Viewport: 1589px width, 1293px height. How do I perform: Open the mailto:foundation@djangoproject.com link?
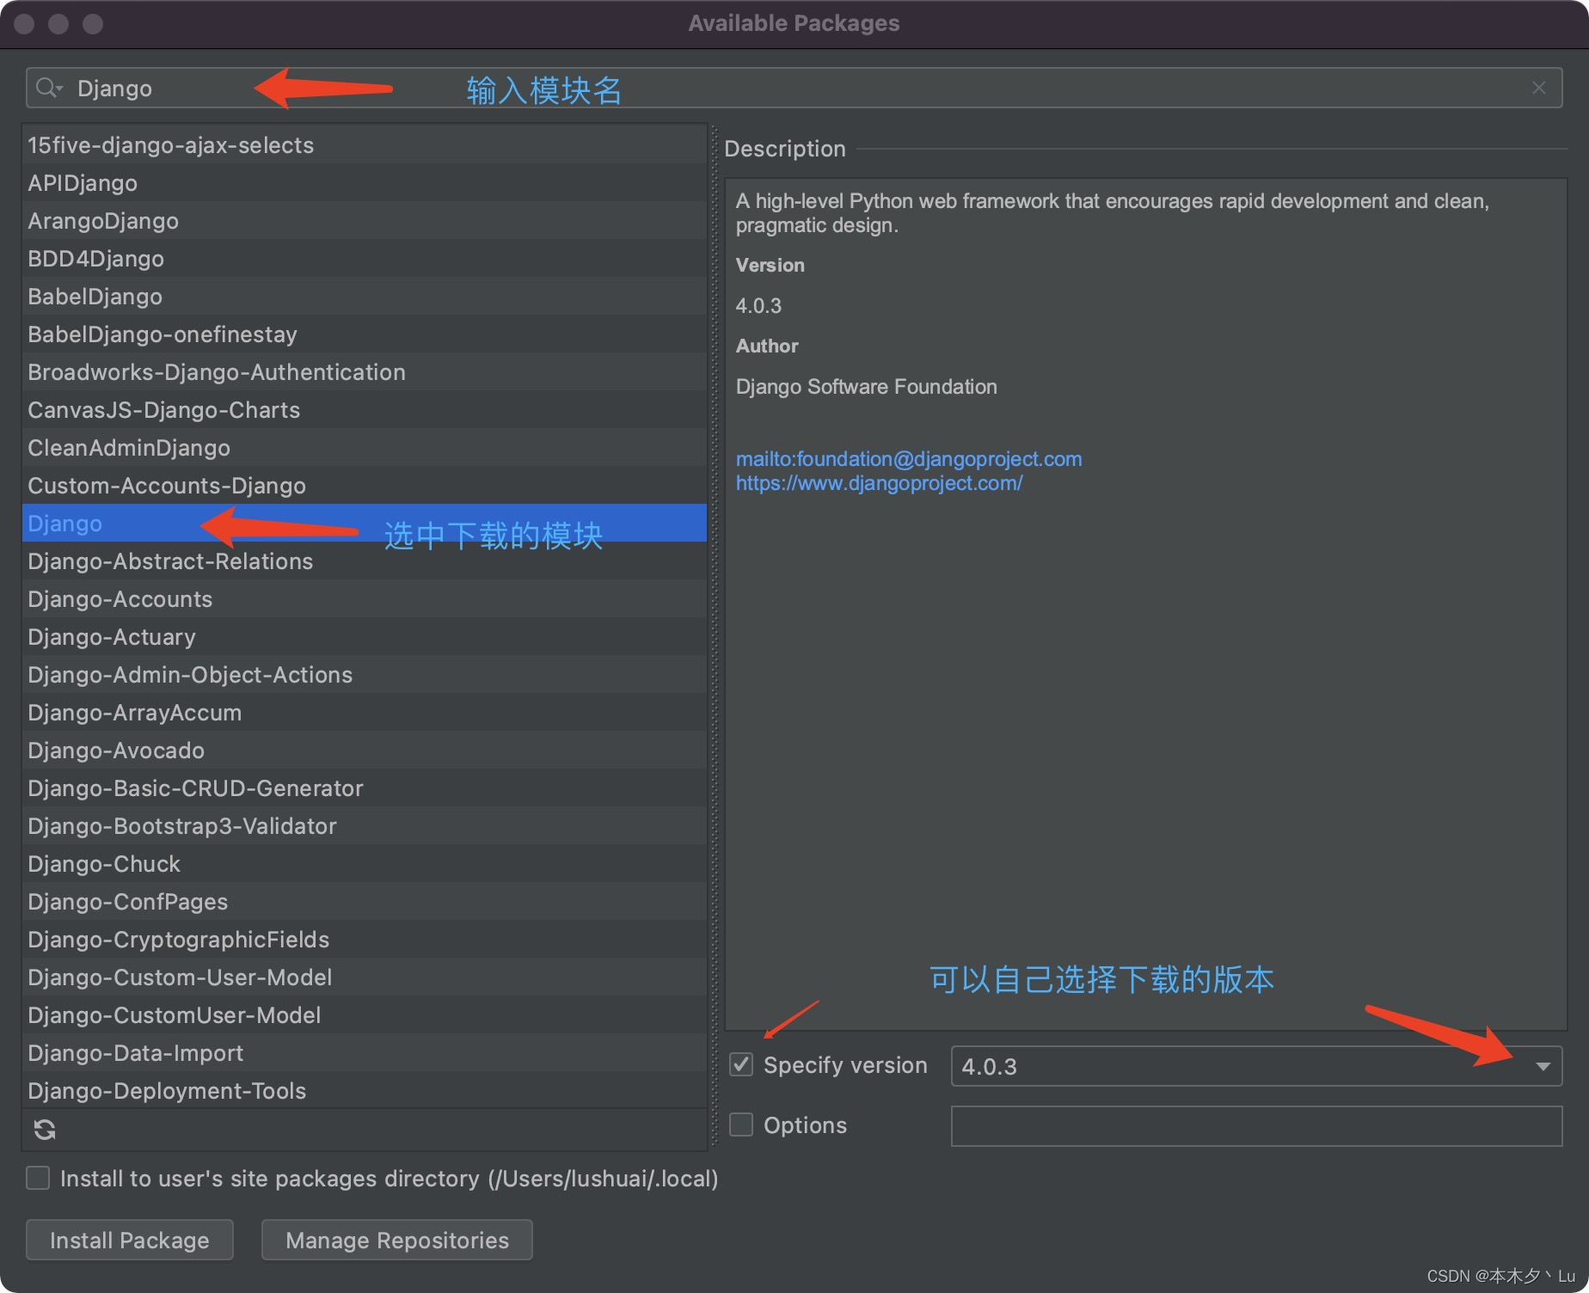coord(909,459)
